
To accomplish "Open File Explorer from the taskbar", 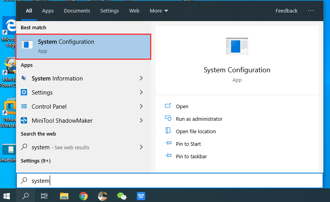I will 64,196.
